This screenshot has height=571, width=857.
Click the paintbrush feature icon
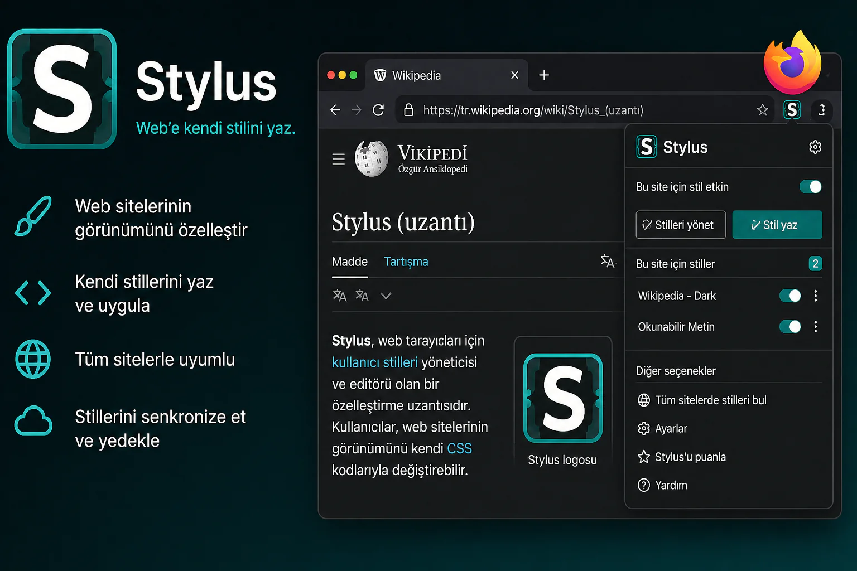click(33, 216)
